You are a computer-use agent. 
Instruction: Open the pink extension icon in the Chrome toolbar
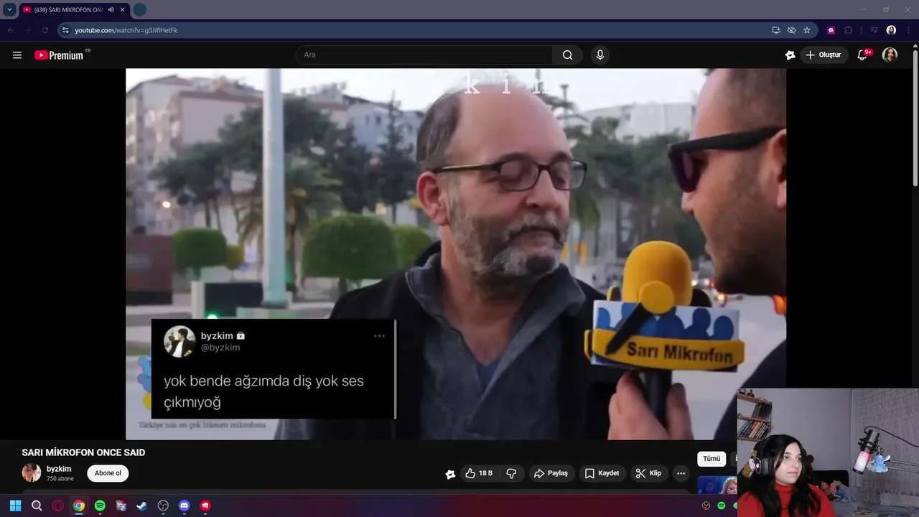click(831, 30)
